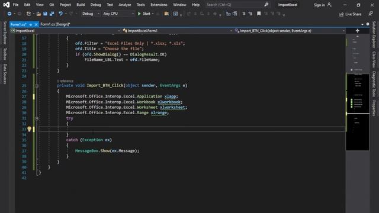
Task: Pin the Form1.cs tab
Action: pyautogui.click(x=31, y=24)
